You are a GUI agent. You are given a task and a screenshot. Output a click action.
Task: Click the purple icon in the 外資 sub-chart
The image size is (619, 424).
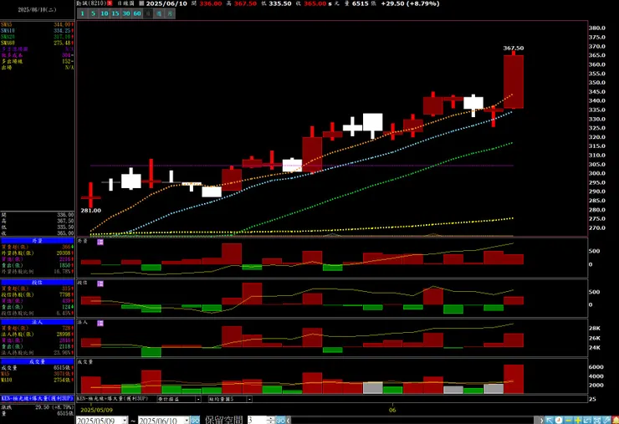pos(100,242)
